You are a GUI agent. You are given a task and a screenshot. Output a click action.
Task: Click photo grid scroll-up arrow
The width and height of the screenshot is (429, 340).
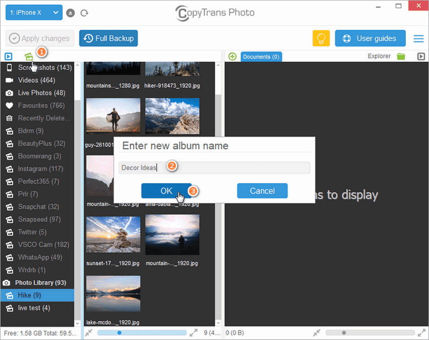click(x=218, y=65)
